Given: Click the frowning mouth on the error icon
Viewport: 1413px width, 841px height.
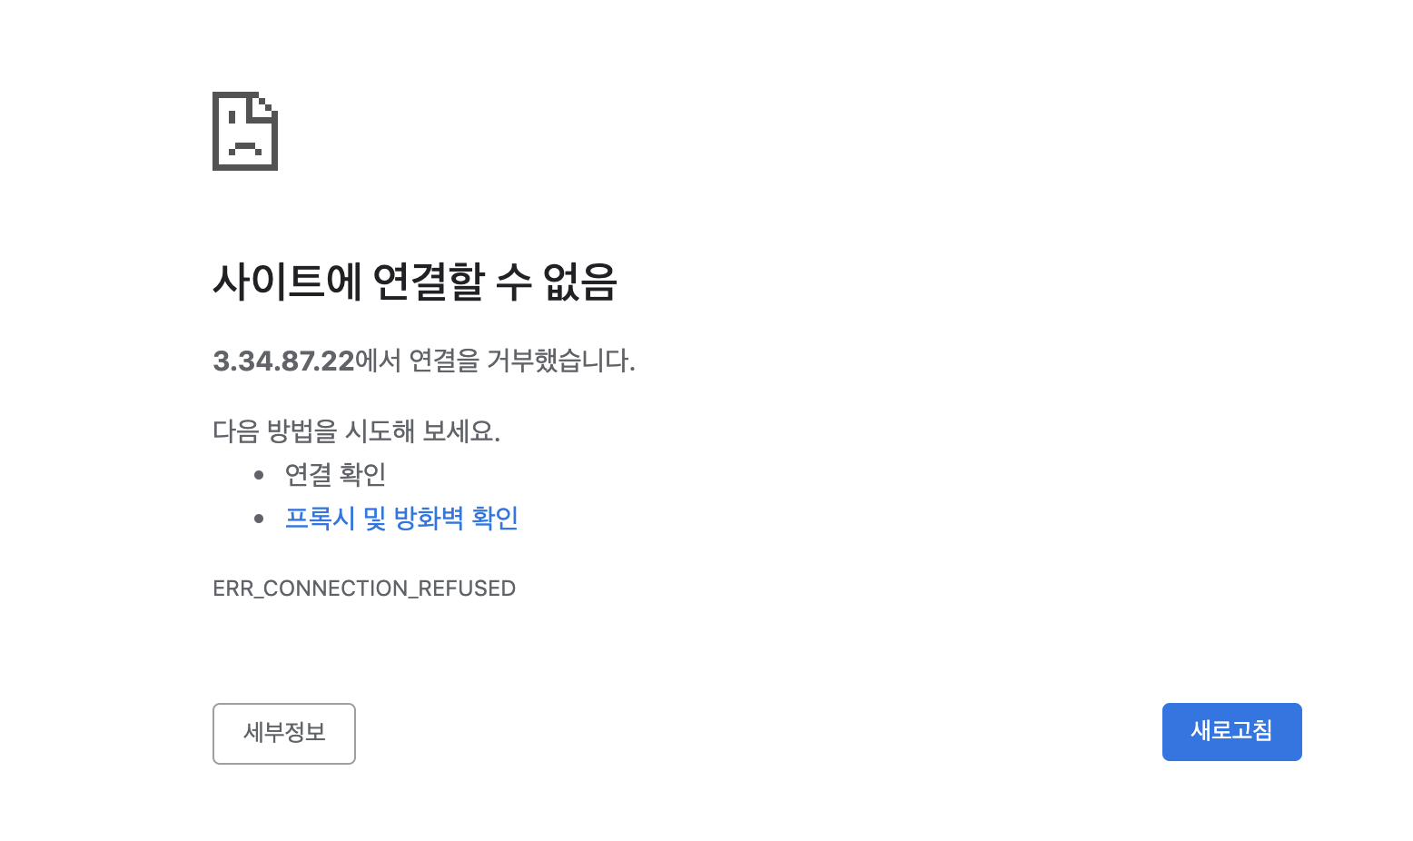Looking at the screenshot, I should [x=245, y=148].
